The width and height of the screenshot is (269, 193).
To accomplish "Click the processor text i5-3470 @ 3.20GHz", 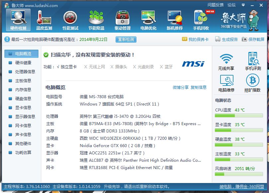I will [x=133, y=116].
